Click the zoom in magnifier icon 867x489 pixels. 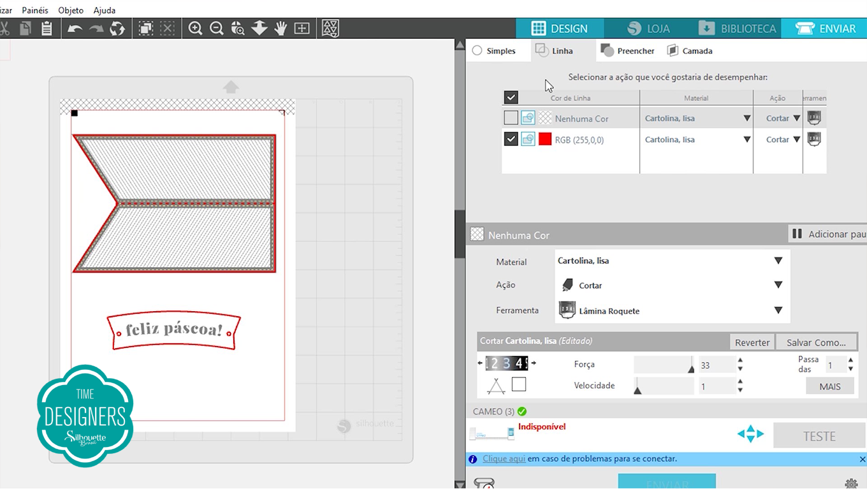pos(195,29)
